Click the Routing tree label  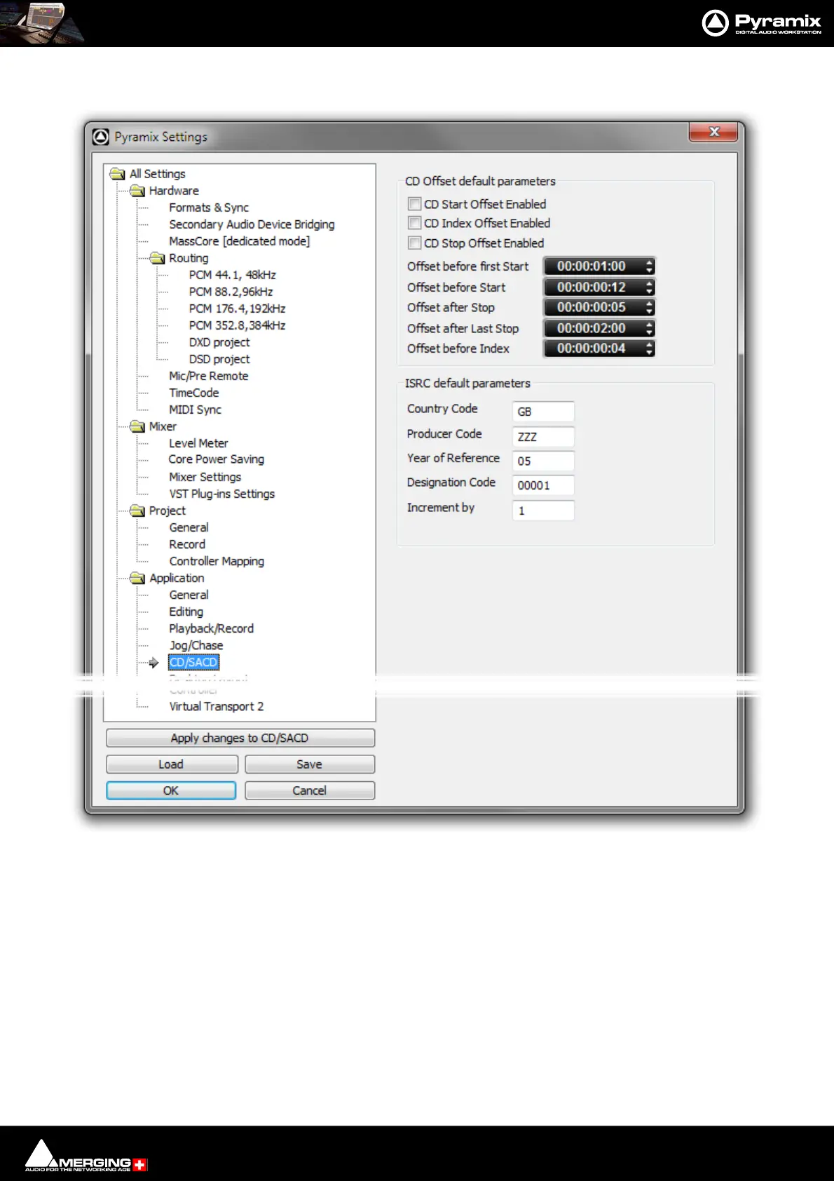tap(189, 258)
